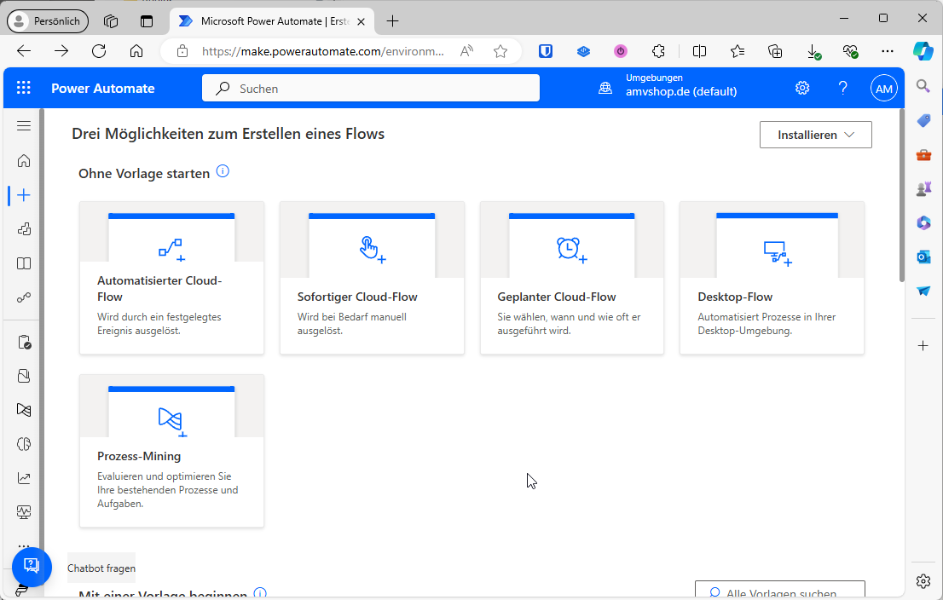Screen dimensions: 943x600
Task: Expand the Installieren dropdown
Action: pyautogui.click(x=815, y=134)
